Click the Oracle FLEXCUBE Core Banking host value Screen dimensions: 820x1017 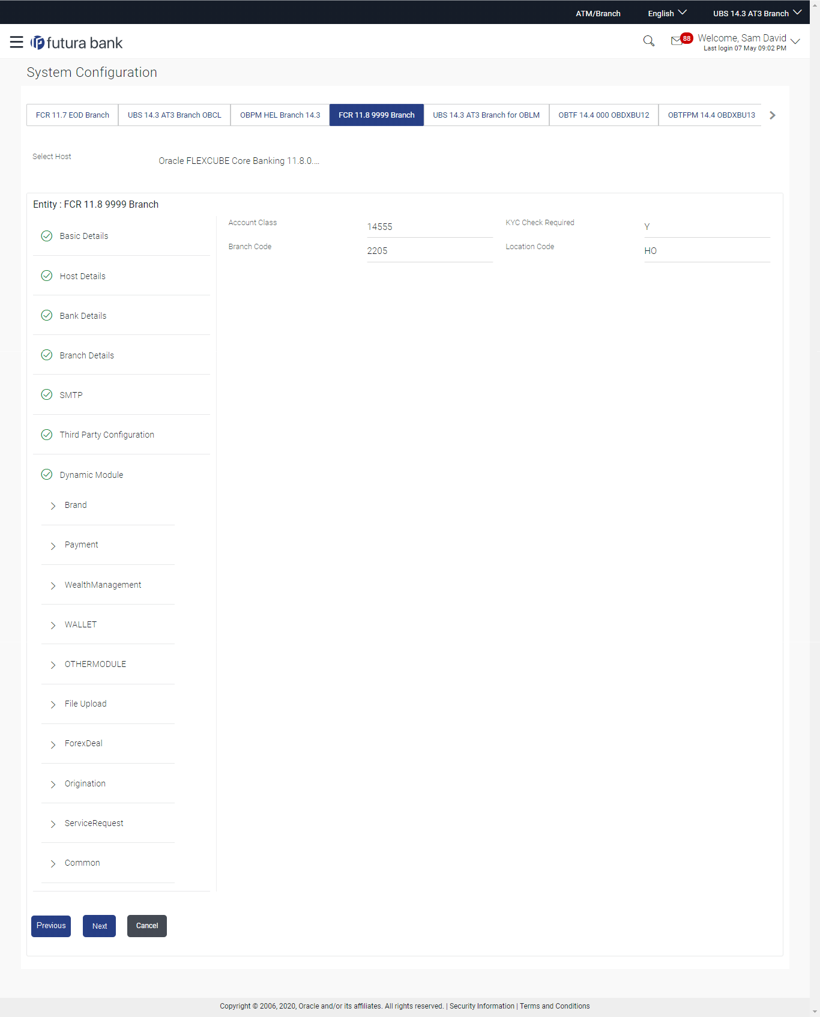pyautogui.click(x=239, y=160)
